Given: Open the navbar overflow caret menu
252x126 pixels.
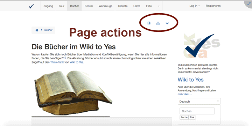Looking at the screenshot, I should click(x=159, y=6).
